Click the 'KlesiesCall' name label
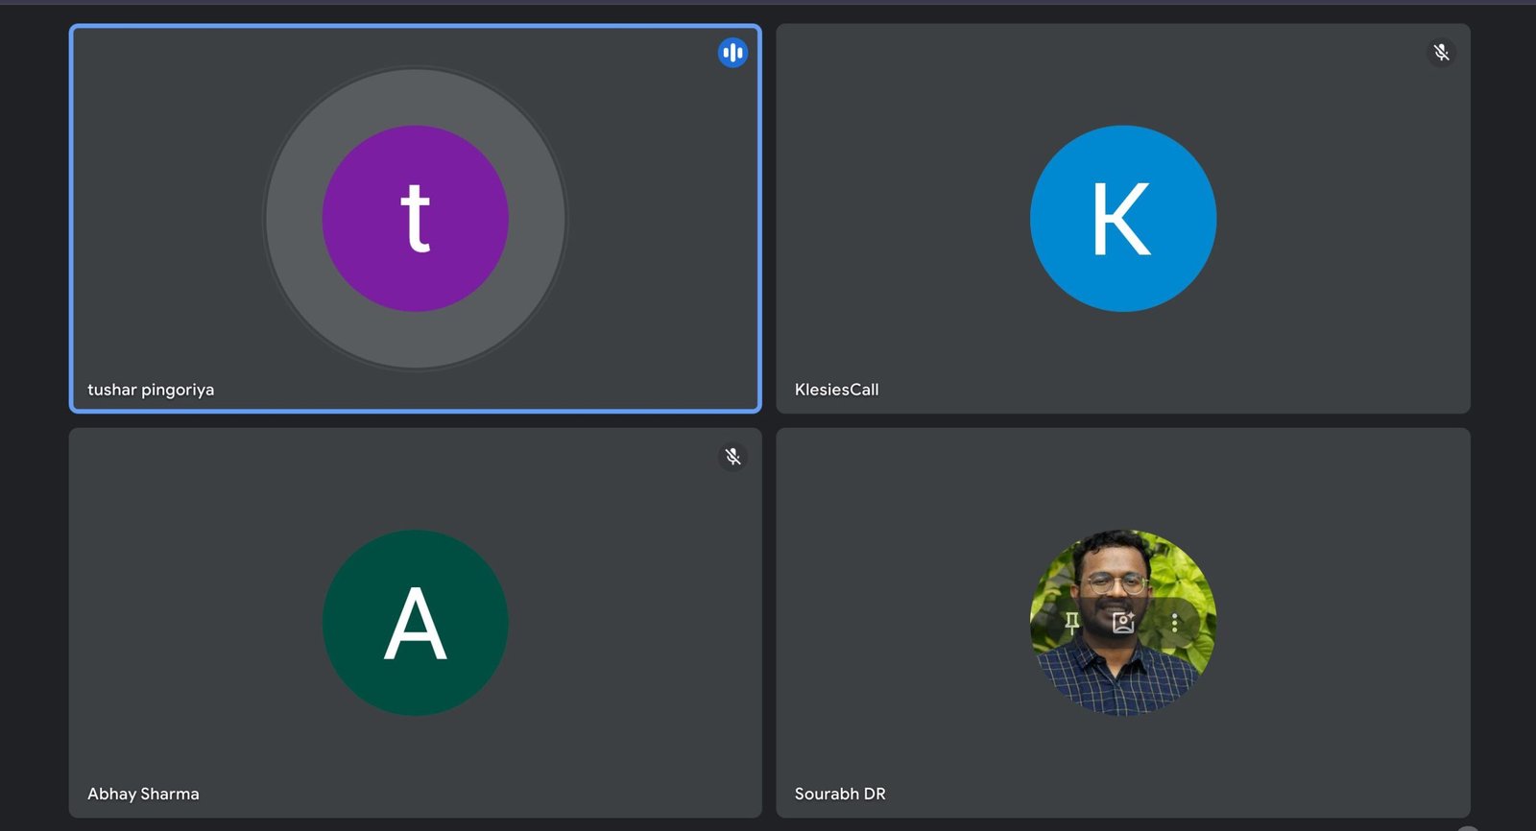 point(836,390)
